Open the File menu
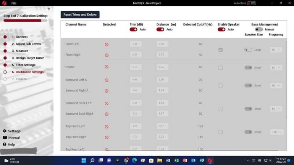This screenshot has width=294, height=165. point(14,3)
